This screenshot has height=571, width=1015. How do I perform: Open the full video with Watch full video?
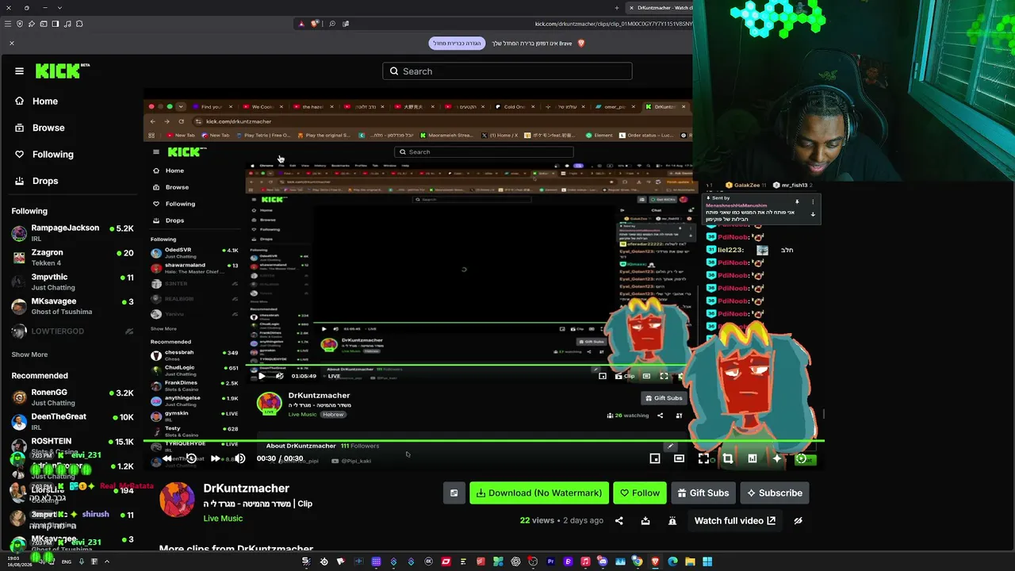coord(735,521)
